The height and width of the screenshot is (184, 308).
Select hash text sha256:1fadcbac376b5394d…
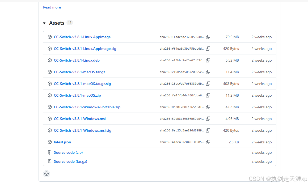point(182,37)
